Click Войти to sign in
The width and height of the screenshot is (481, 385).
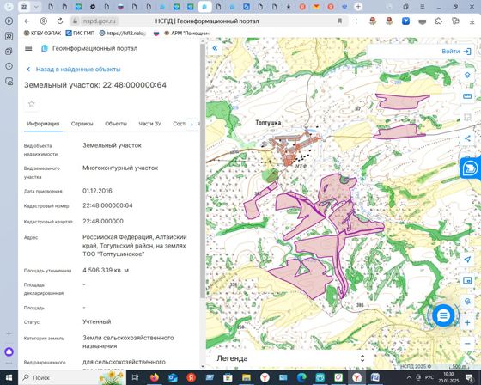point(456,52)
